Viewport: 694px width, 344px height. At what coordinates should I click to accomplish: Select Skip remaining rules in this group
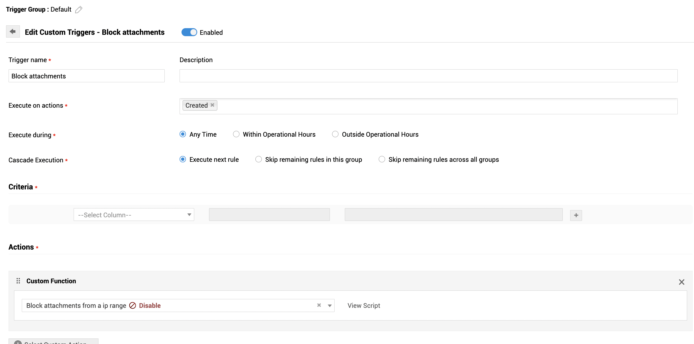[258, 160]
